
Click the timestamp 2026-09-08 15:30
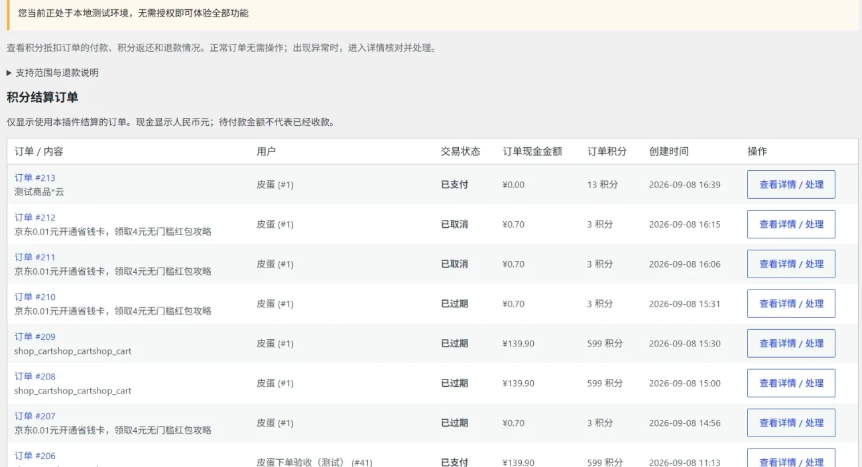[x=684, y=344]
